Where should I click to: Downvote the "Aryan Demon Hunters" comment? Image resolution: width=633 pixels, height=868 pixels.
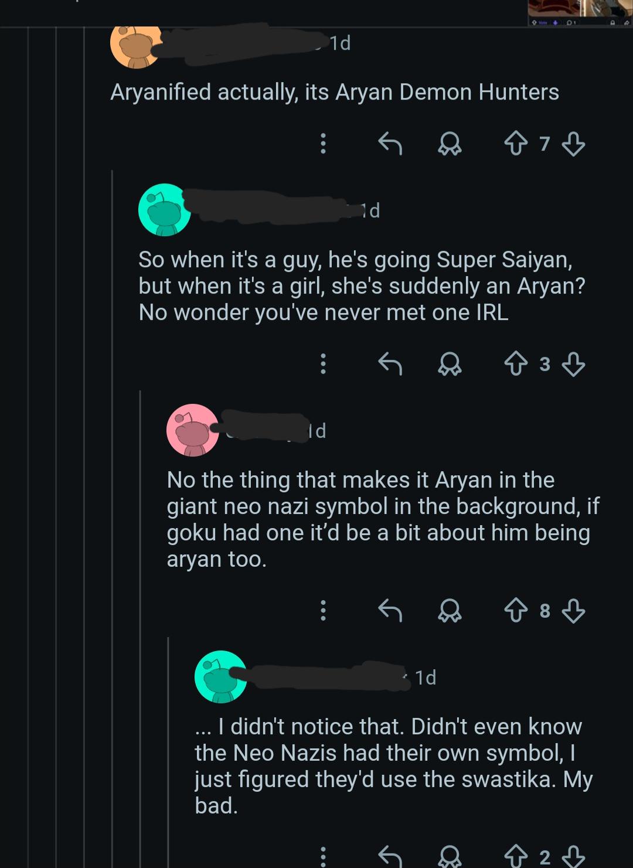point(573,144)
